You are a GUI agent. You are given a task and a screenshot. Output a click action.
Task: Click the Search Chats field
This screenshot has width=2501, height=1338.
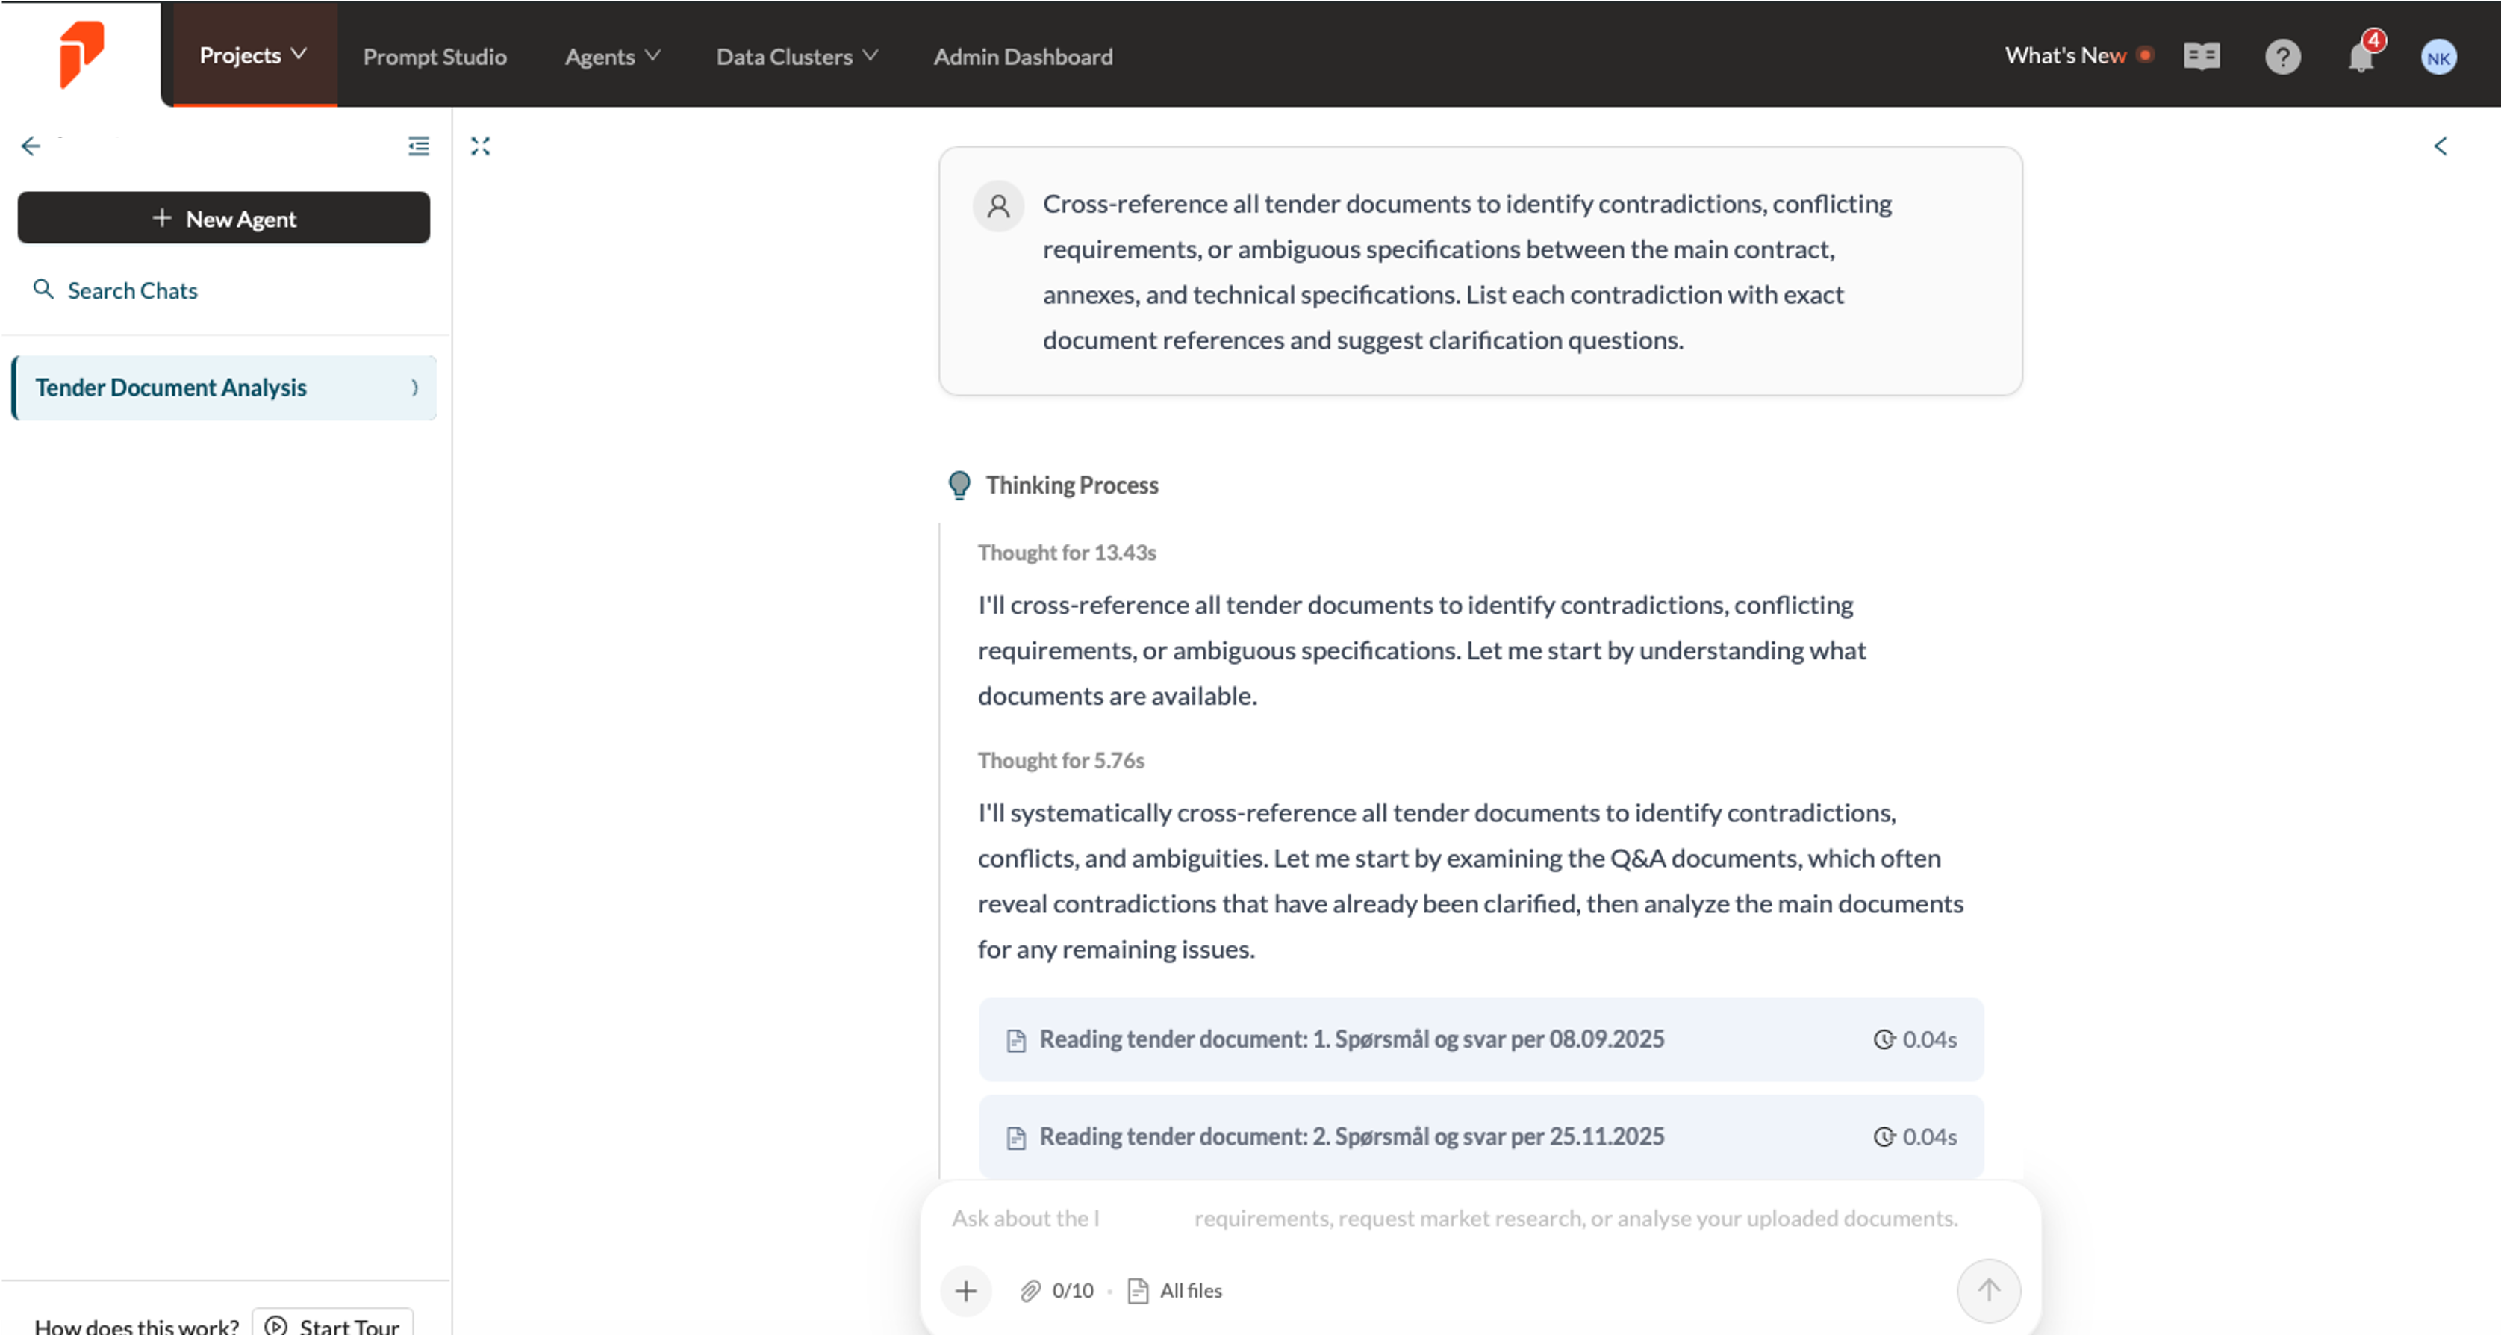132,290
